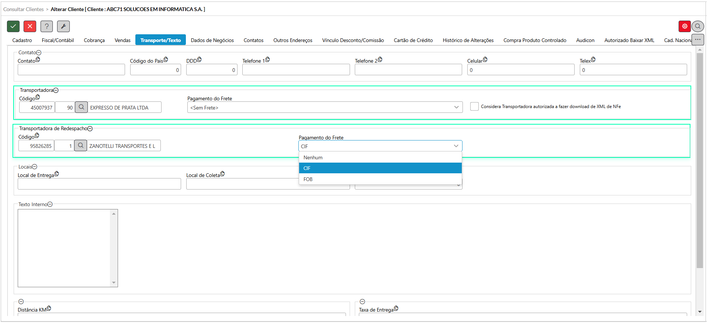The image size is (707, 323).
Task: Search Transportadora de Redespacho code lookup icon
Action: tap(80, 146)
